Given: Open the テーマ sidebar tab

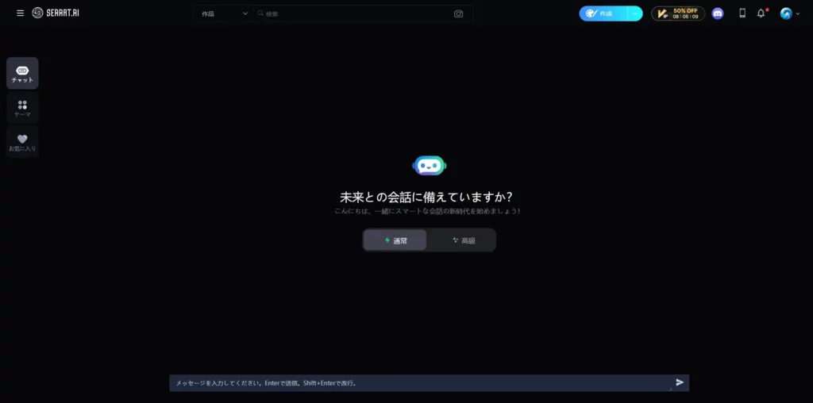Looking at the screenshot, I should 22,108.
